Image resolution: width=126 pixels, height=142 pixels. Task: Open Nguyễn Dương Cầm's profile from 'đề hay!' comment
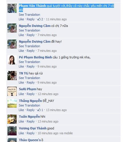click(35, 42)
